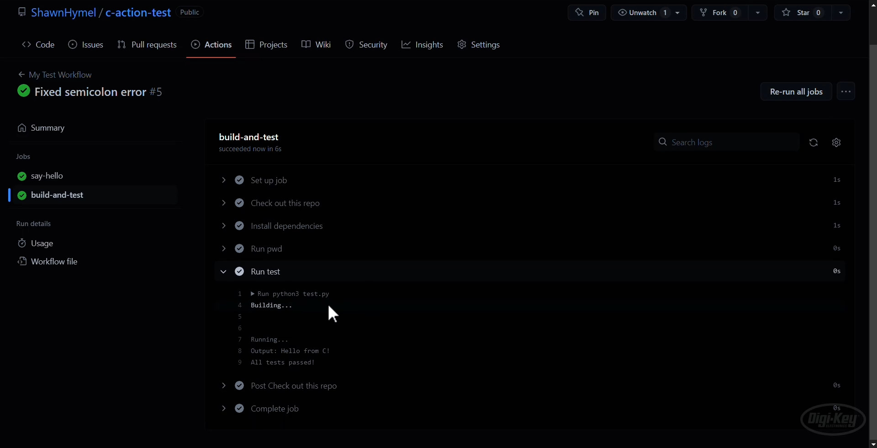Toggle Unwatch for this repository
Screen dimensions: 877x448
click(x=642, y=12)
